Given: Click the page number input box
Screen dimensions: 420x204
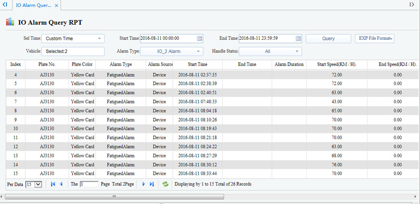Looking at the screenshot, I should coord(89,184).
